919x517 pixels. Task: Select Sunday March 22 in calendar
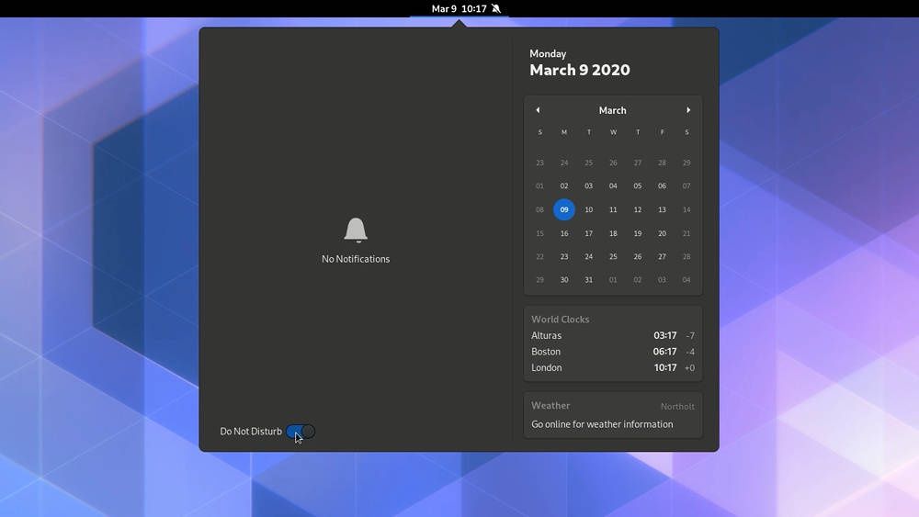point(539,256)
